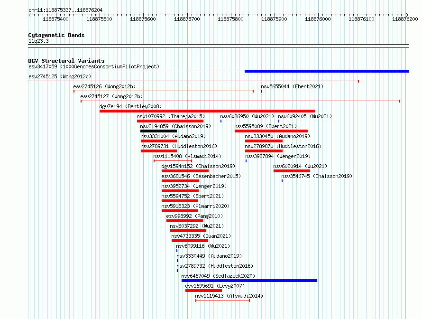
Task: Click the Cytogenetic Bands track title
Action: (x=56, y=35)
